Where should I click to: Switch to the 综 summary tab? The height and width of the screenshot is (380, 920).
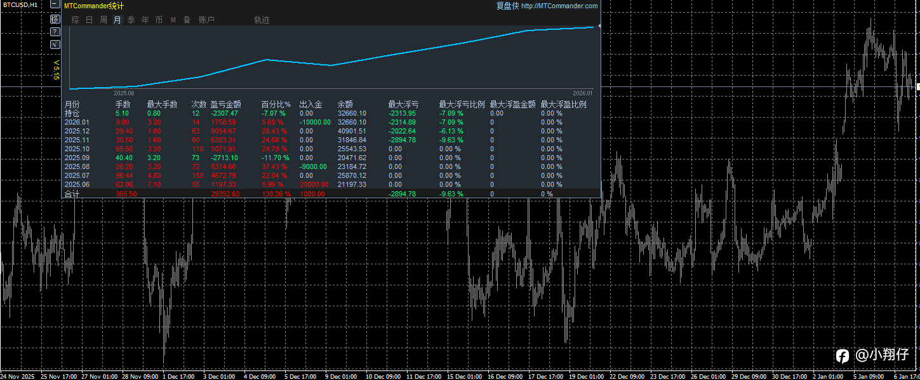(x=75, y=20)
